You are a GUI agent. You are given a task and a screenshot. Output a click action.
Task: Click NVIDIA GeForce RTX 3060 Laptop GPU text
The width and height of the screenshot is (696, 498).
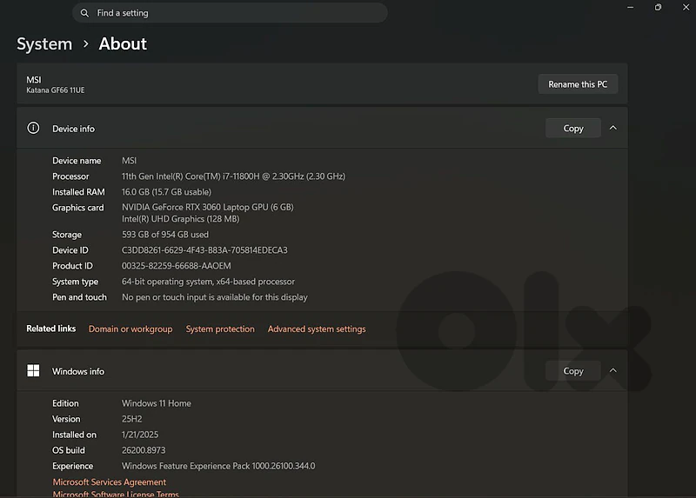(x=207, y=207)
